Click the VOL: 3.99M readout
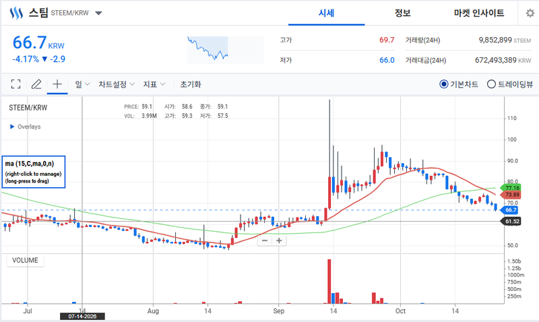Viewport: 539px width, 322px height. pos(140,116)
